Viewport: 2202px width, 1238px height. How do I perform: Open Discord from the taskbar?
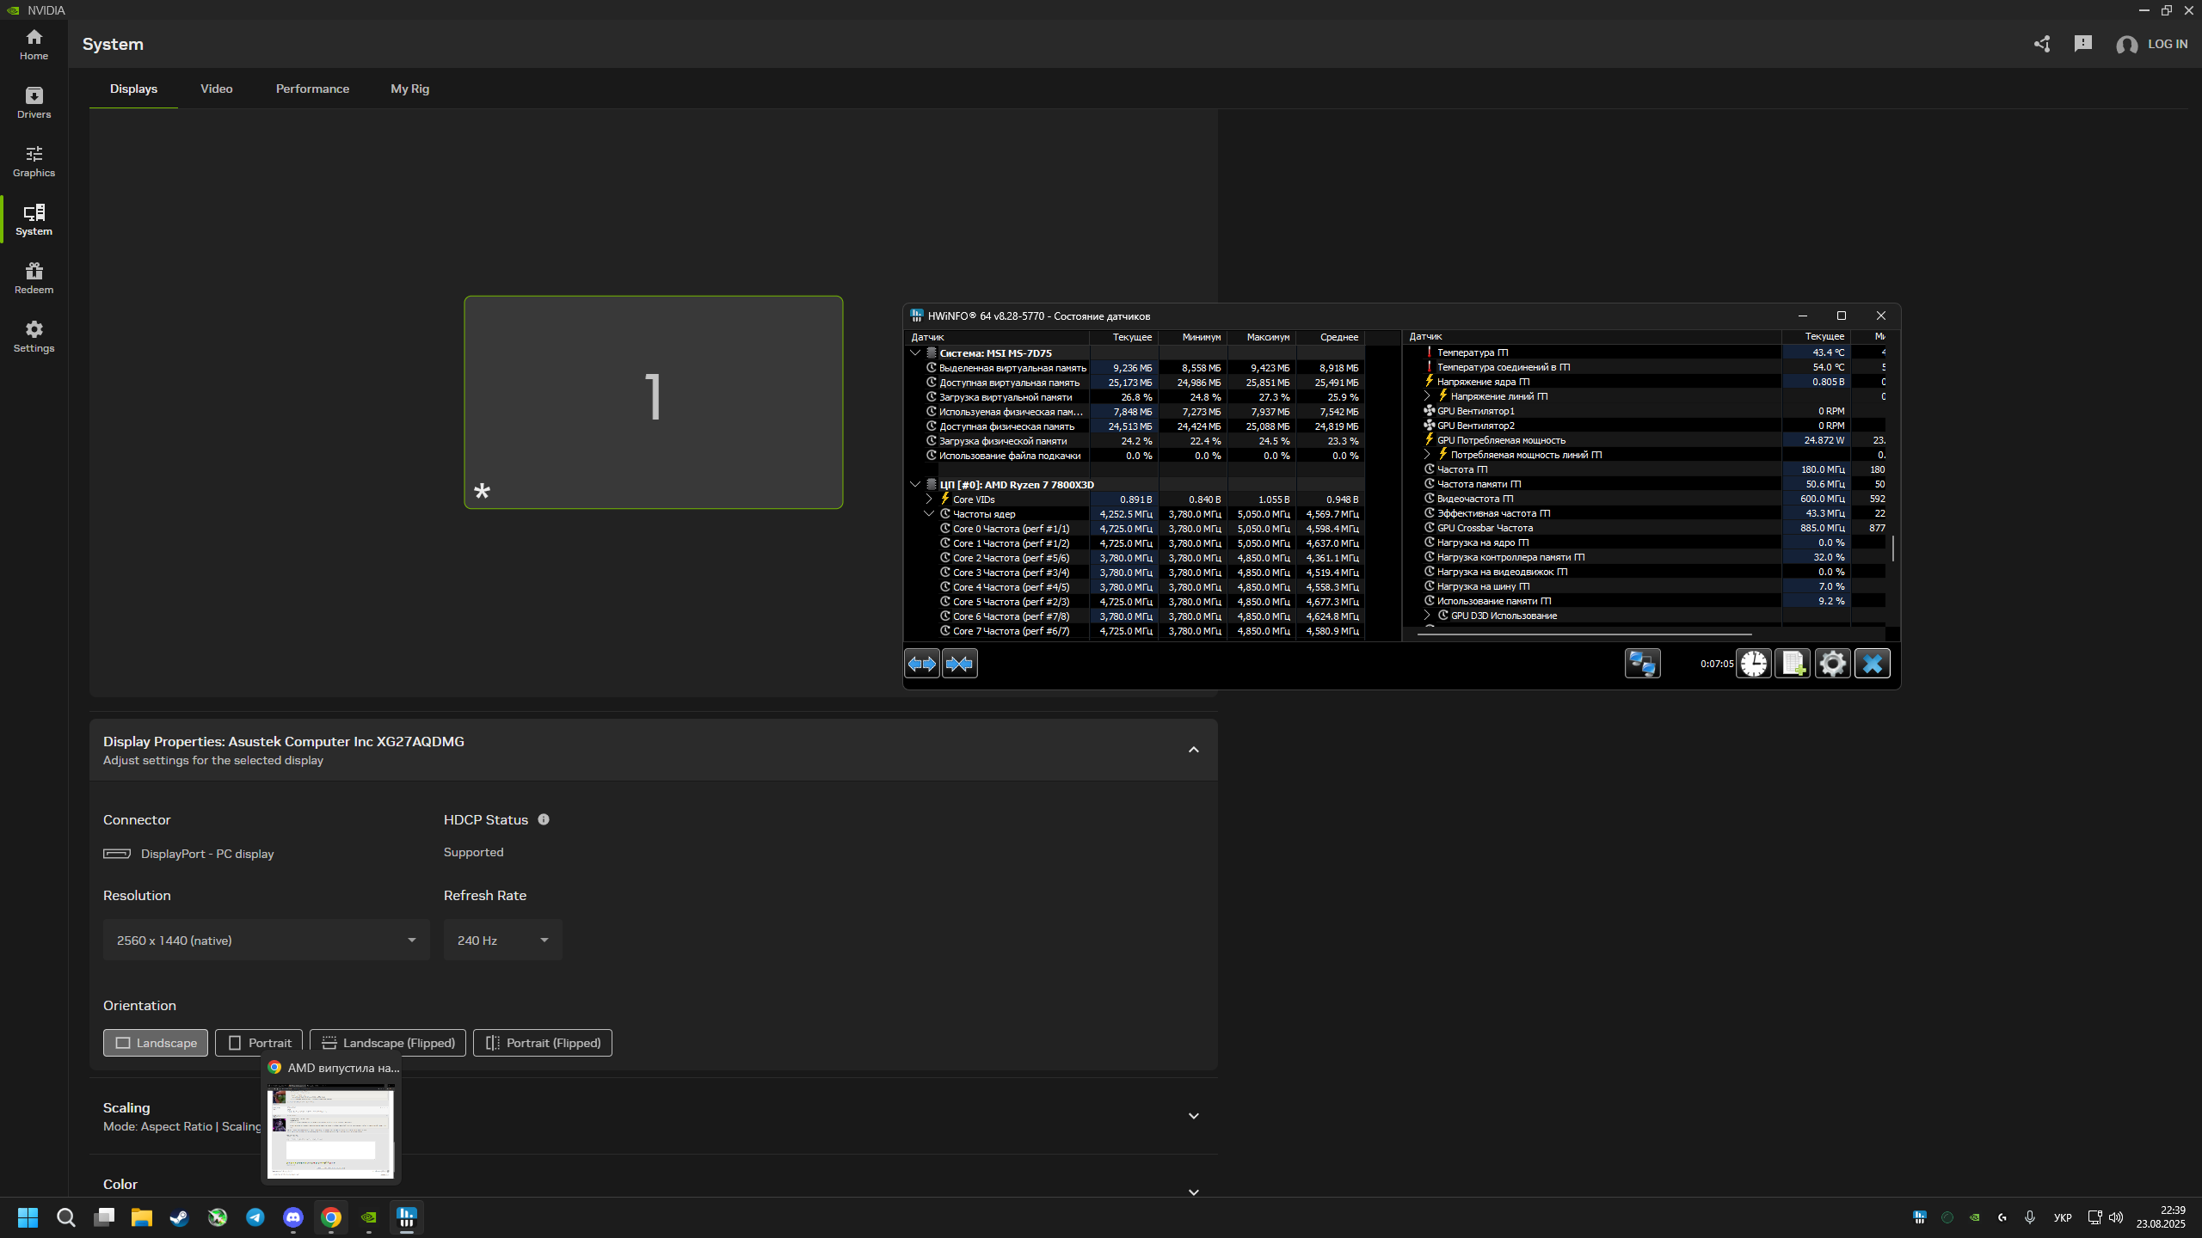click(293, 1217)
